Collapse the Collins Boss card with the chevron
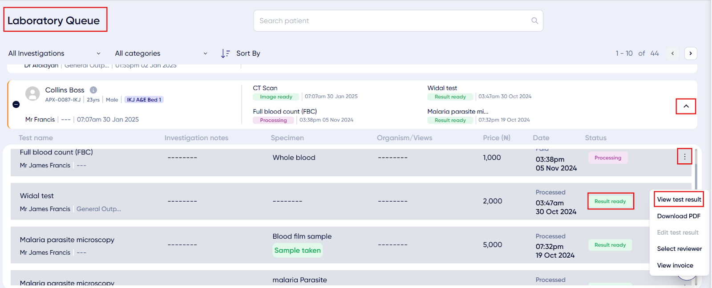The width and height of the screenshot is (712, 288). point(686,106)
